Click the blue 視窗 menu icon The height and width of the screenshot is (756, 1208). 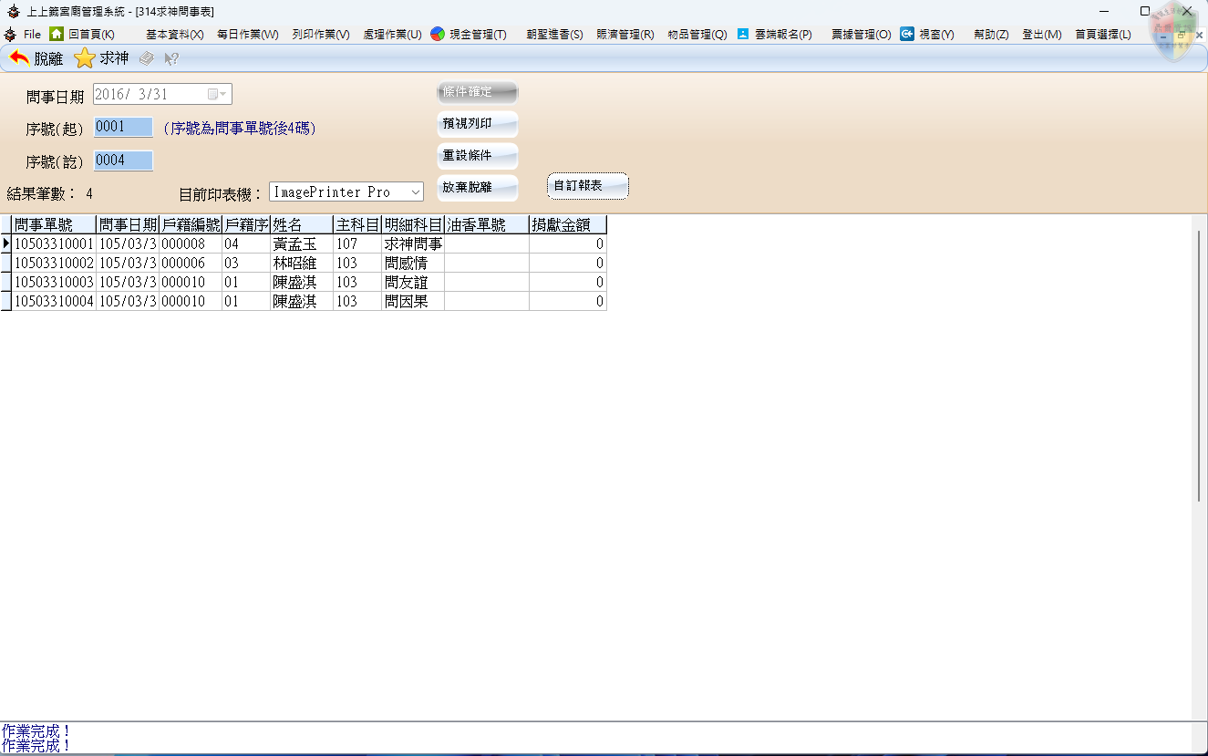pos(907,34)
